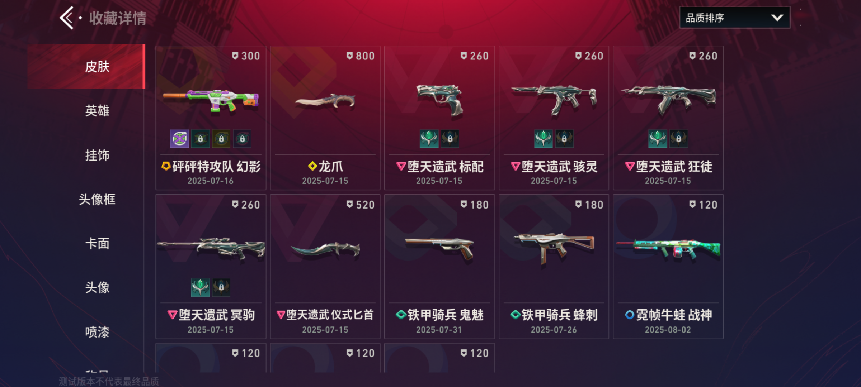
Task: Click the back arrow beside 收藏详情
Action: click(67, 18)
